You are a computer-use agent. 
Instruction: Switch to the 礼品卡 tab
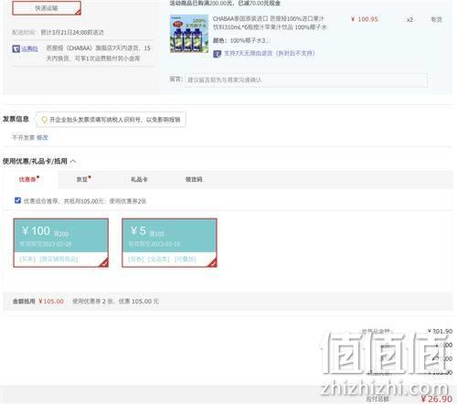139,179
